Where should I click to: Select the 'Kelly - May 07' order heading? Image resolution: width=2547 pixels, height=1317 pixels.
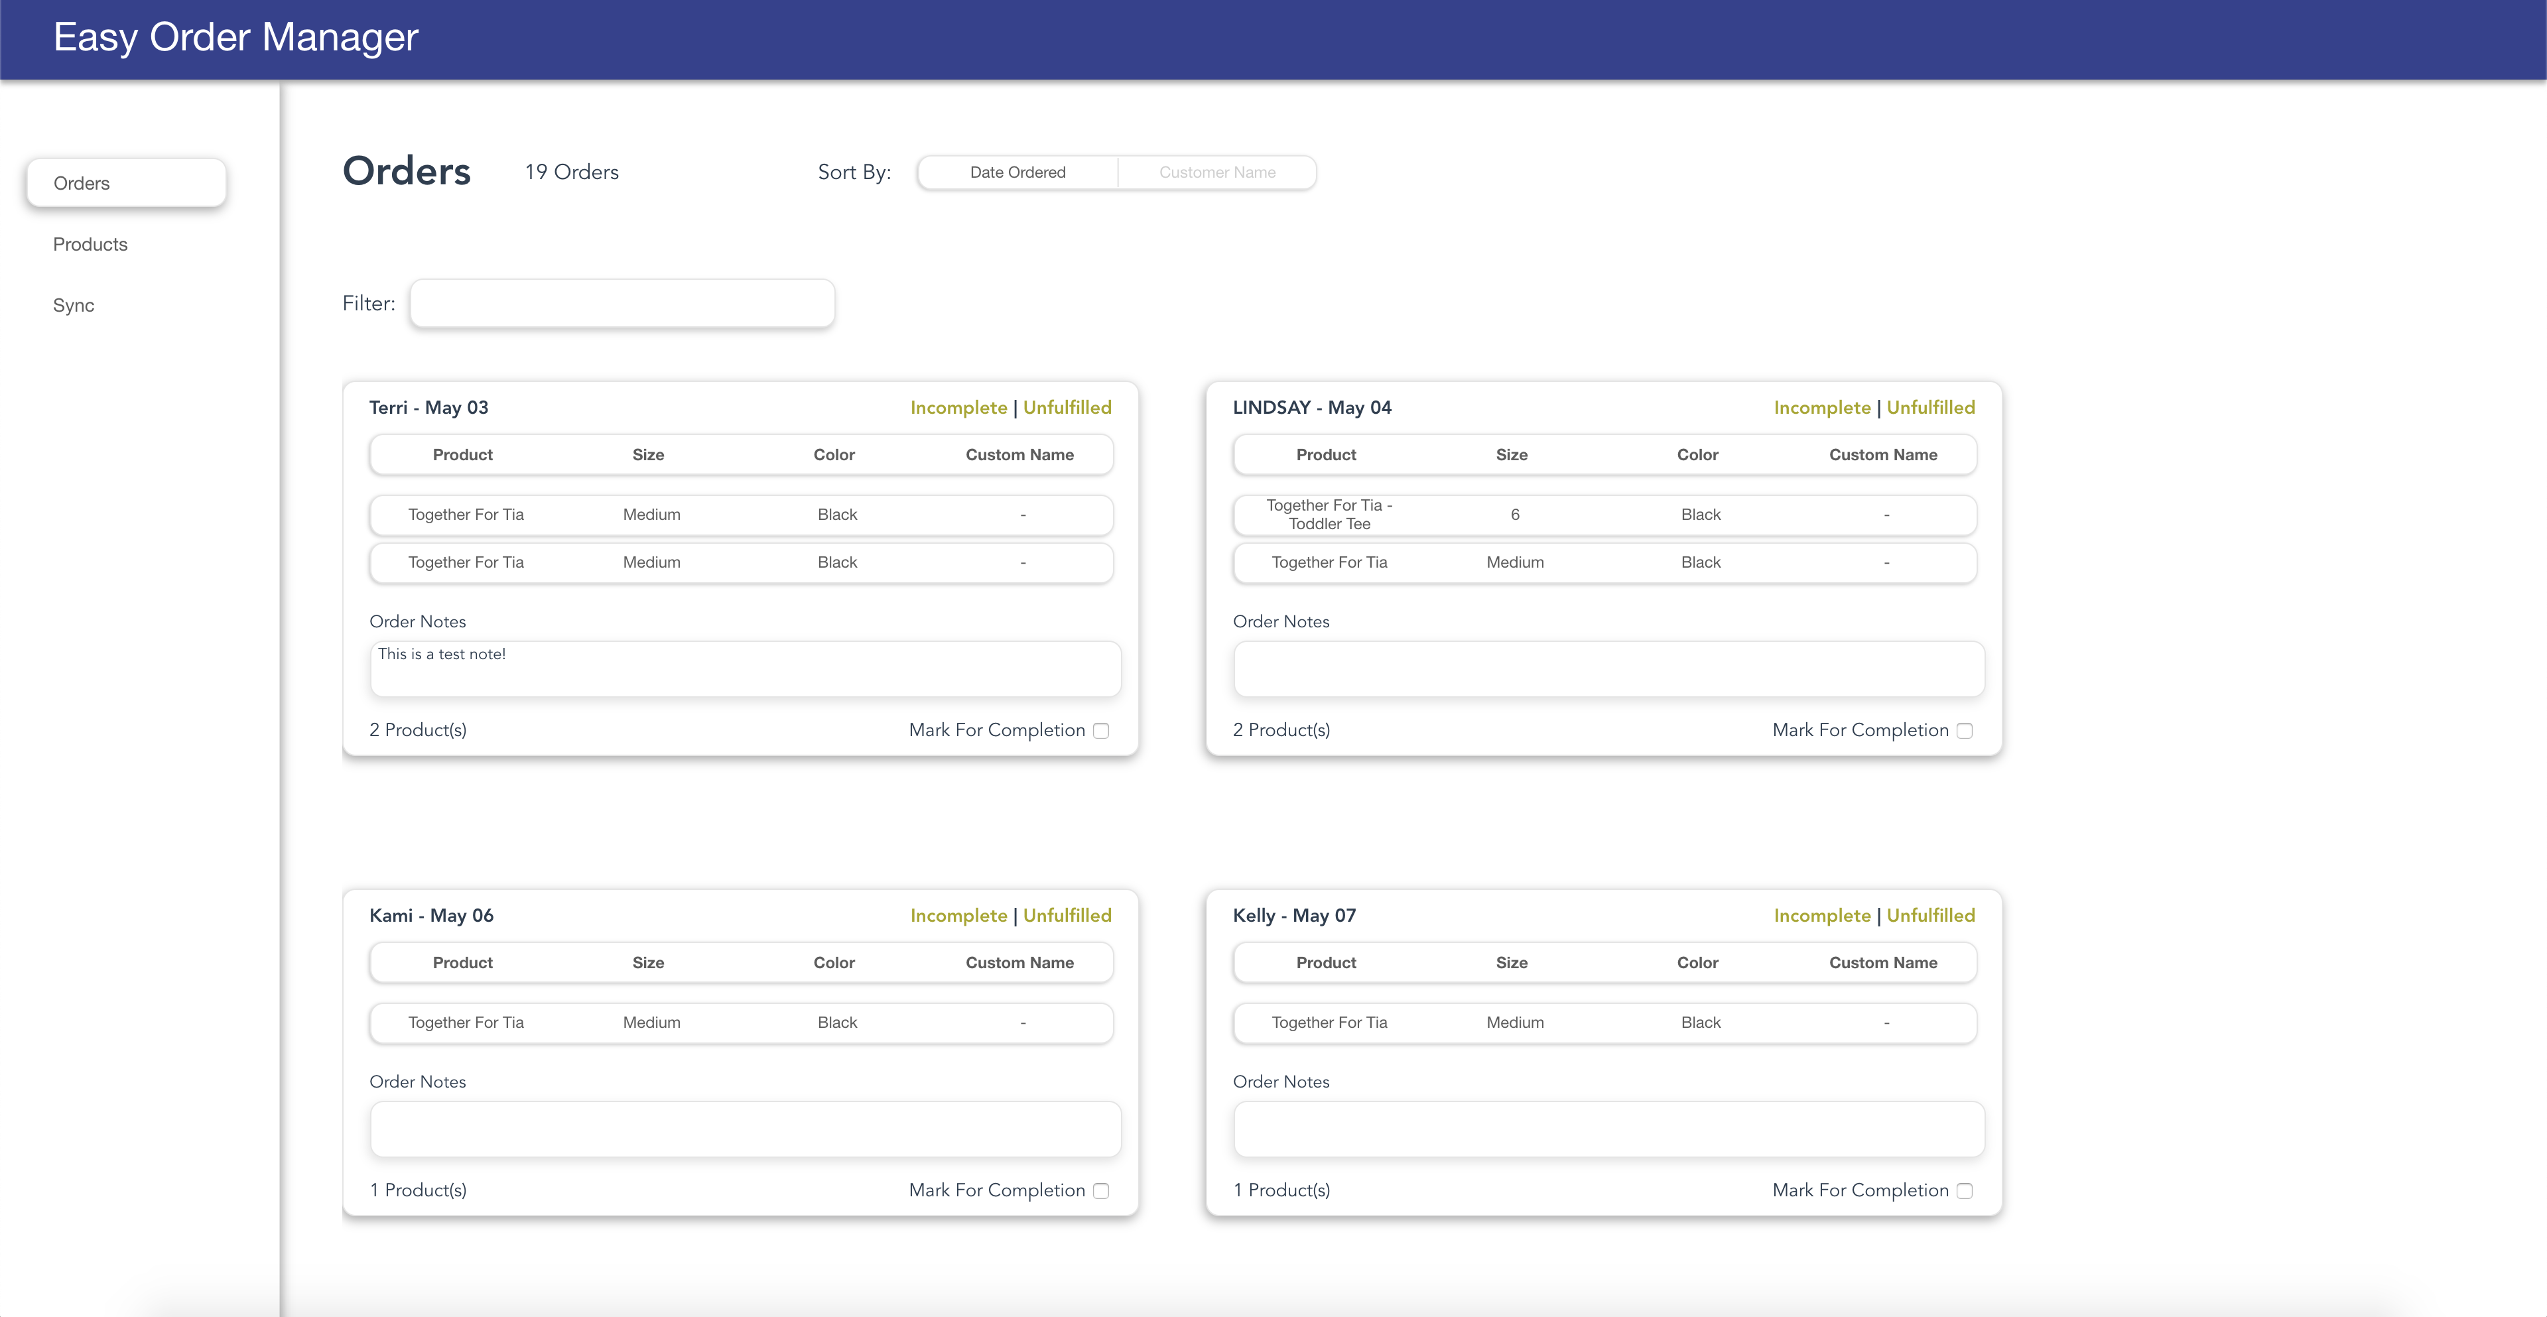pos(1294,916)
